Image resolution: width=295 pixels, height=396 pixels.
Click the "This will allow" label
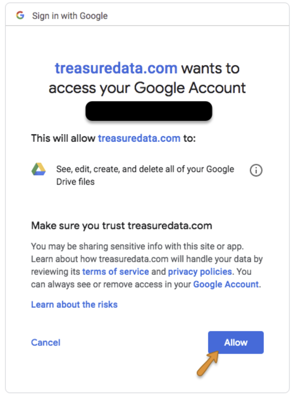click(x=63, y=138)
